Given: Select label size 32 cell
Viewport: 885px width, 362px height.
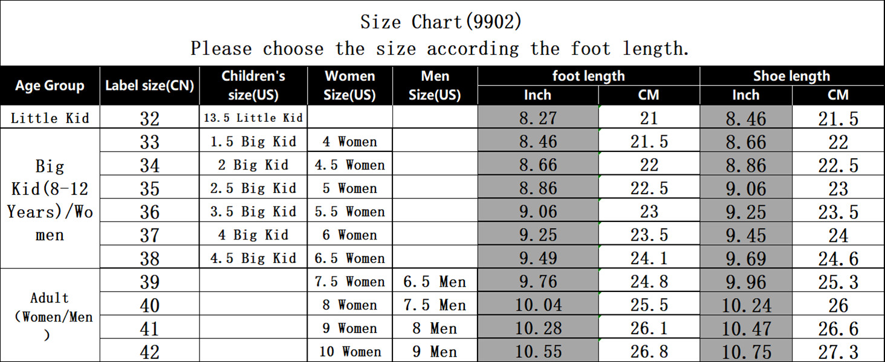Looking at the screenshot, I should (149, 118).
